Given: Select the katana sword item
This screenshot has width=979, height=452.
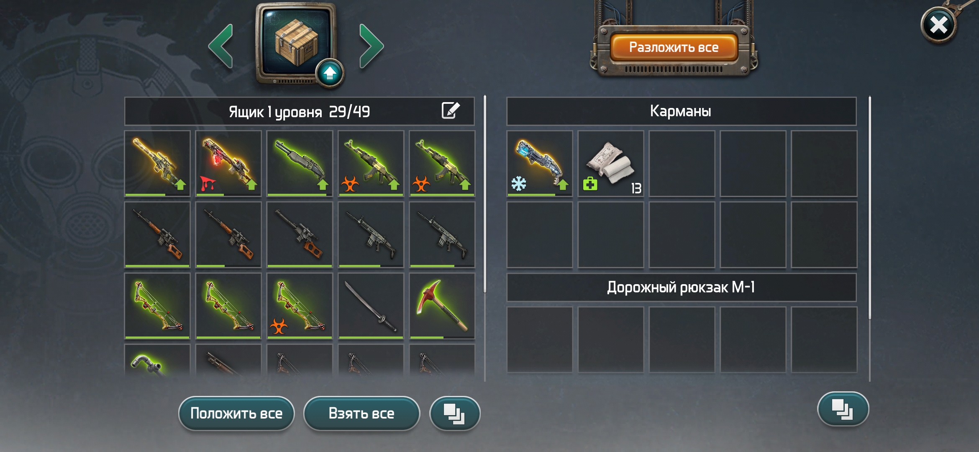Looking at the screenshot, I should pos(371,306).
